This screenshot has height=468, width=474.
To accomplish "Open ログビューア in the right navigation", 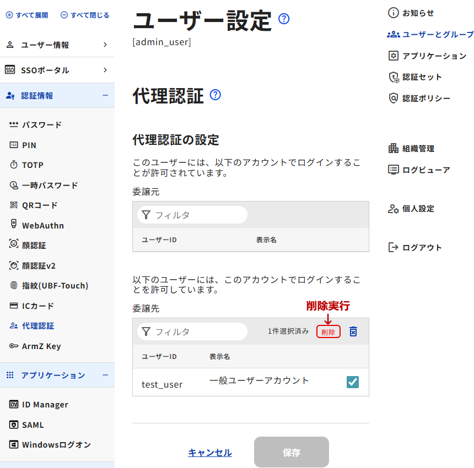I will coord(425,170).
